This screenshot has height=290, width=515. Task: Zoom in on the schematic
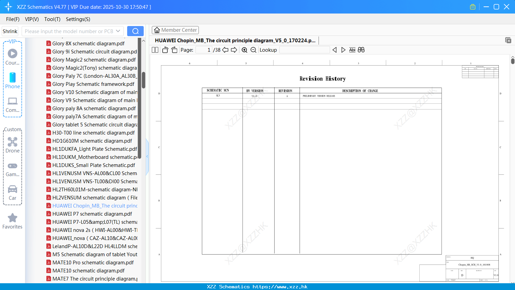pyautogui.click(x=244, y=50)
